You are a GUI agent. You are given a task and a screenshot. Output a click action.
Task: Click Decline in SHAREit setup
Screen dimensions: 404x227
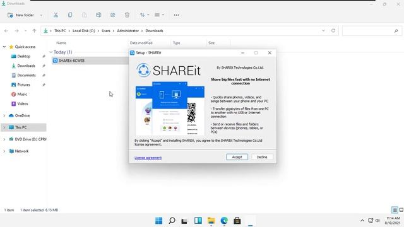coord(262,157)
